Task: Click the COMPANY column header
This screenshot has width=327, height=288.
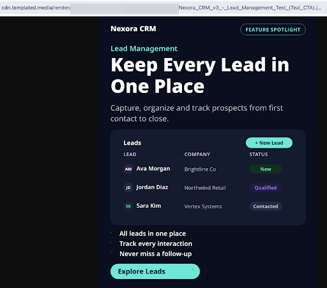Action: pyautogui.click(x=197, y=154)
